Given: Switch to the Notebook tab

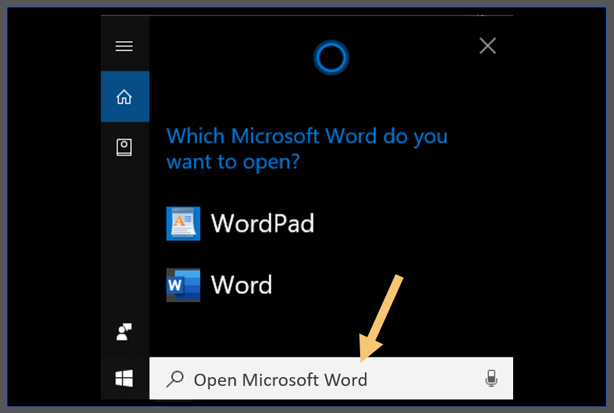Looking at the screenshot, I should click(x=125, y=148).
